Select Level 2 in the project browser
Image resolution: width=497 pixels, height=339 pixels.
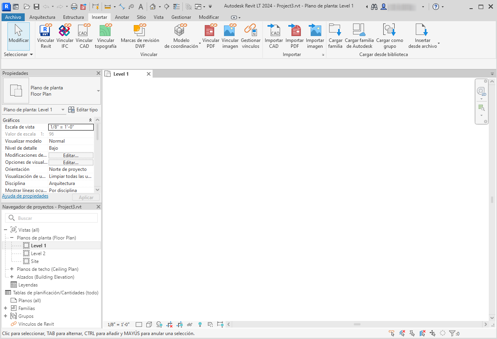pos(38,254)
